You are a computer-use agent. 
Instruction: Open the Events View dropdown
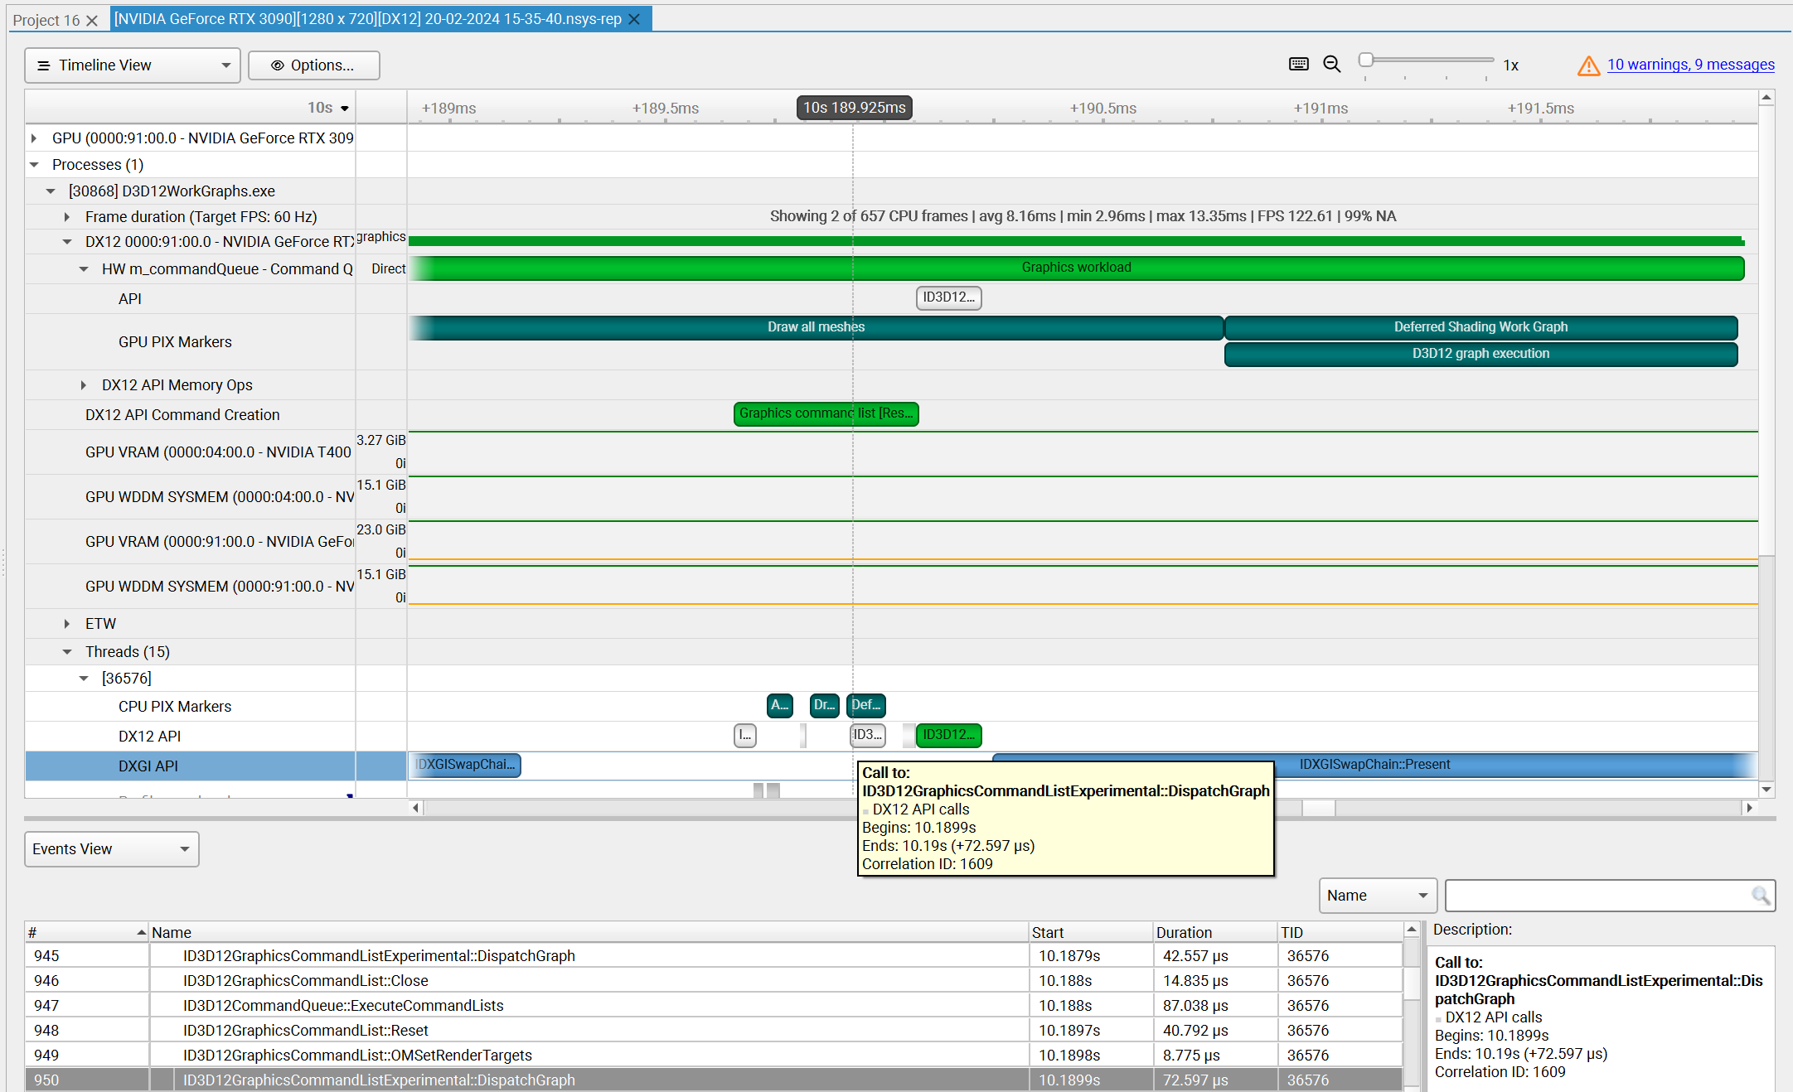(x=185, y=848)
